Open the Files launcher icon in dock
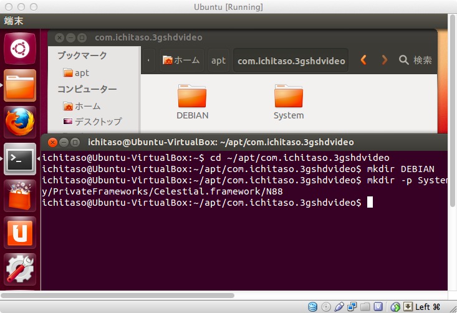The image size is (457, 313). (20, 85)
